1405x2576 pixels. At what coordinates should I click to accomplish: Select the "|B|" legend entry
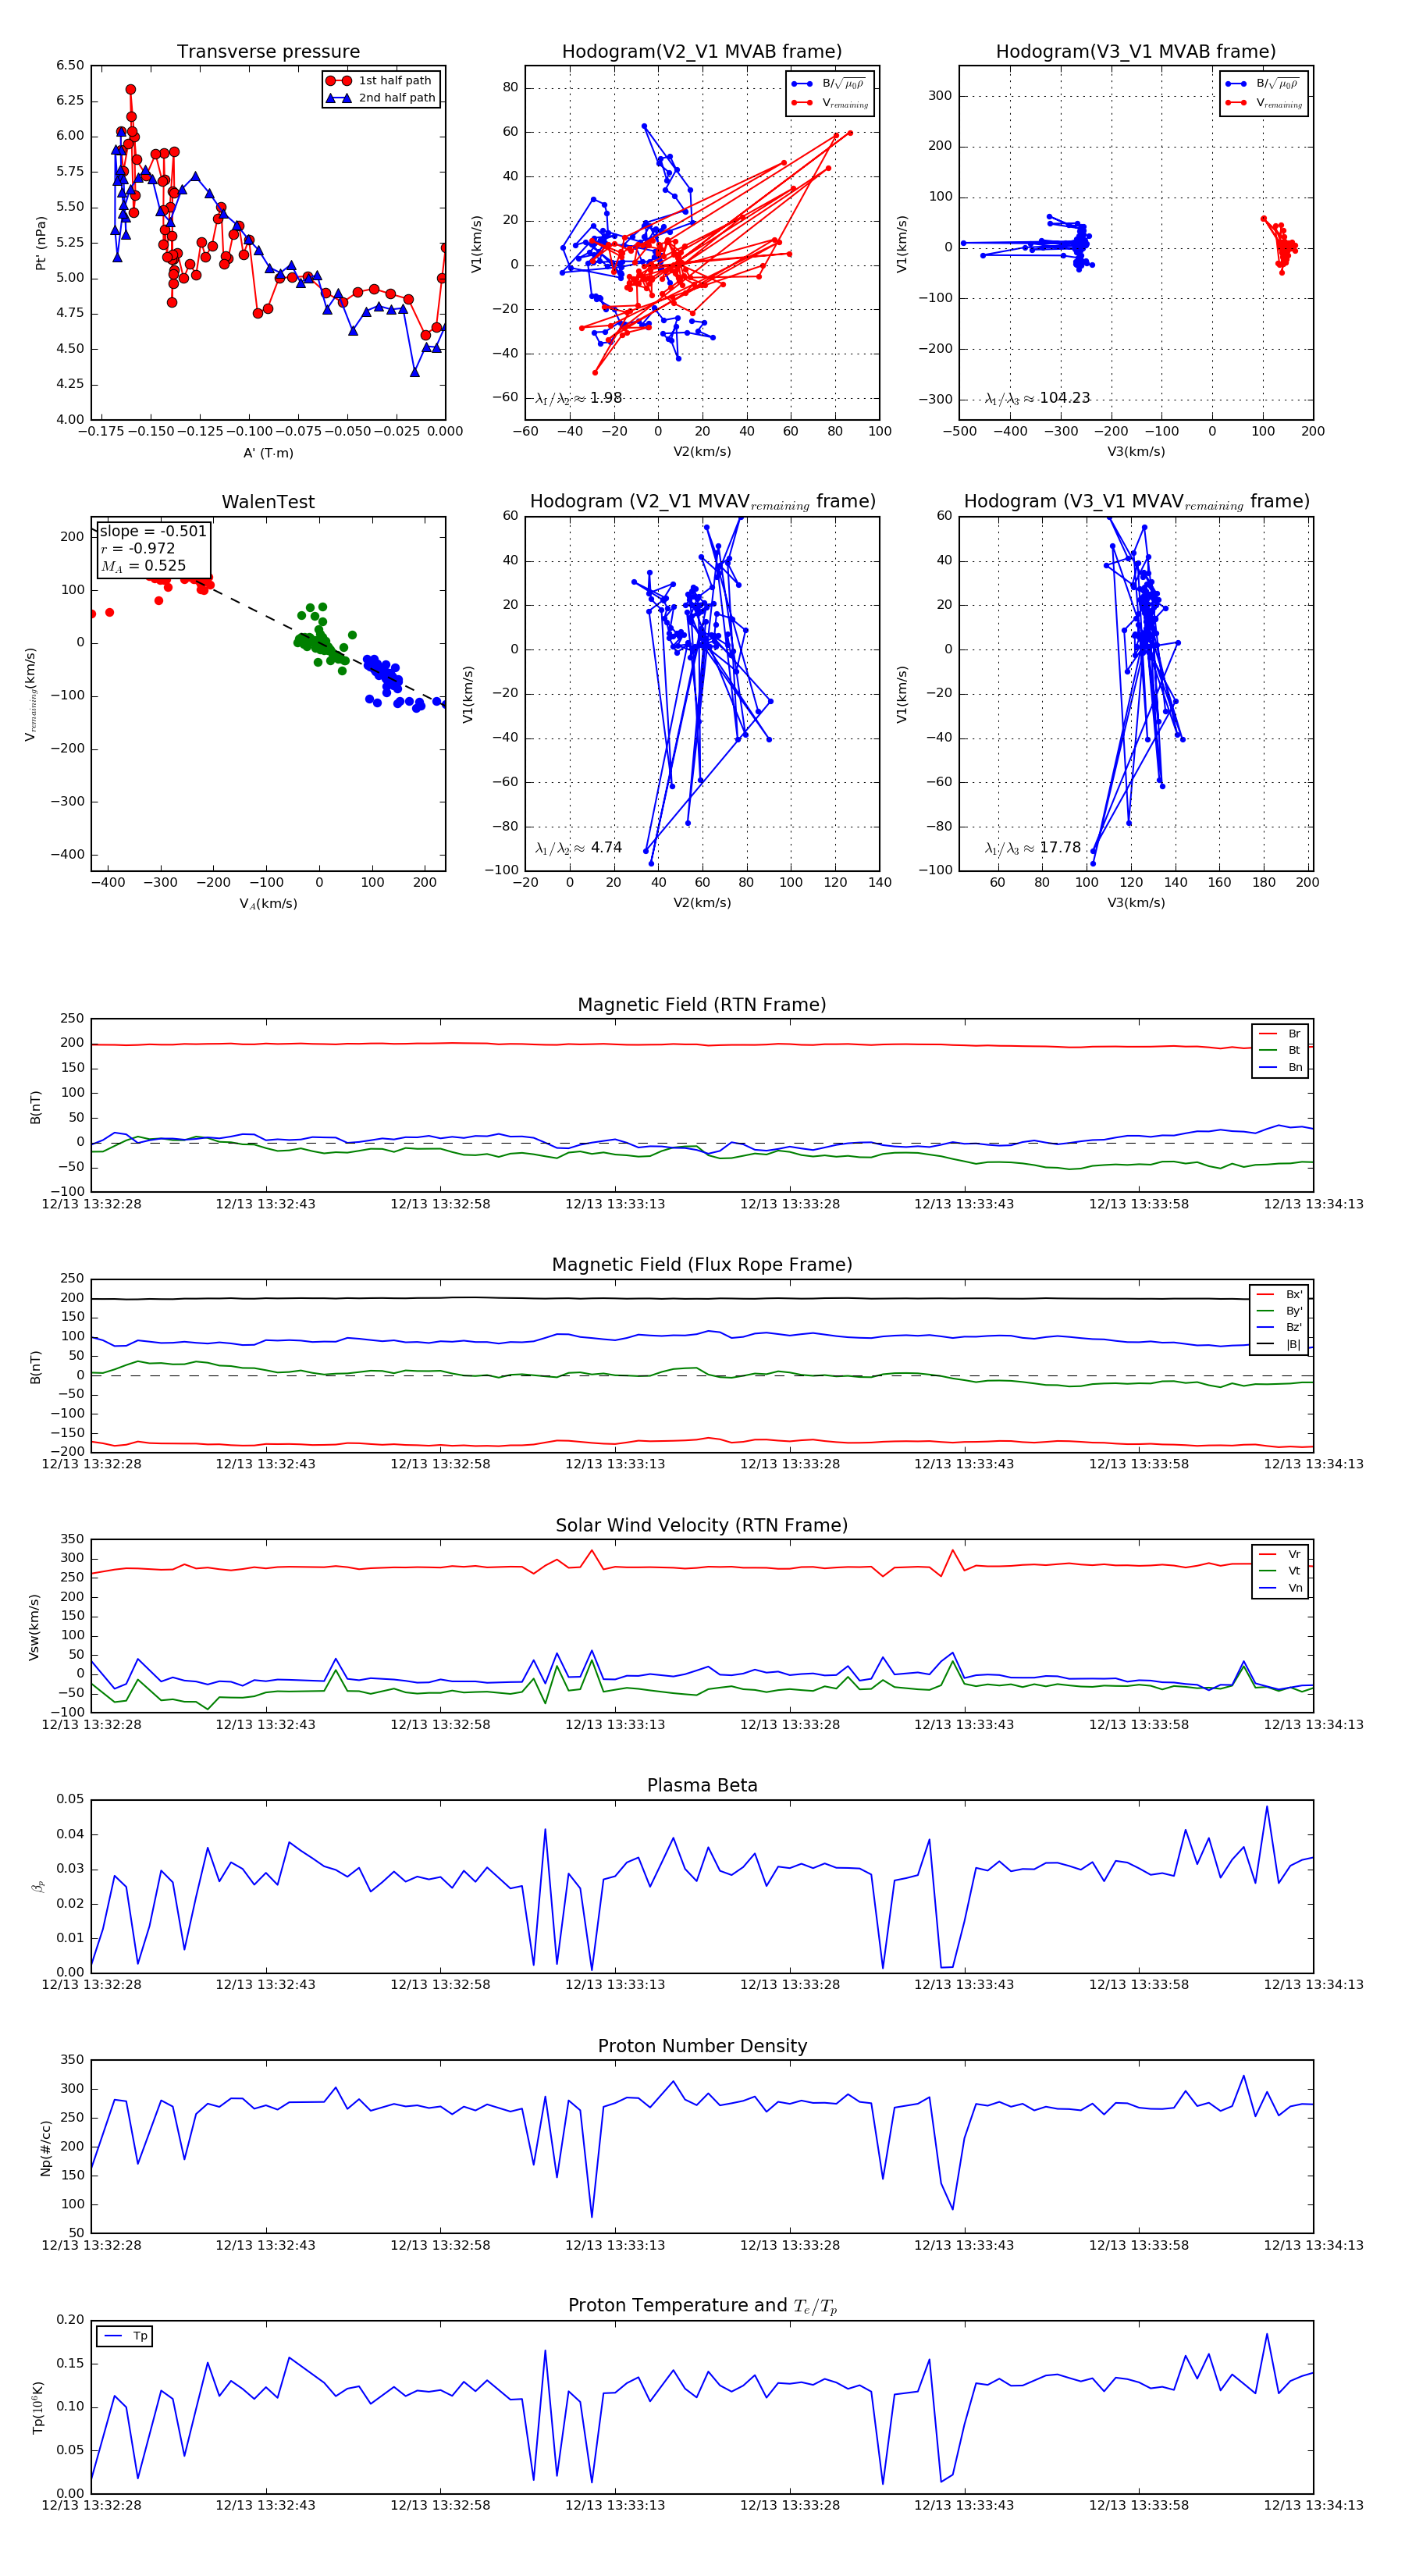pyautogui.click(x=1279, y=1345)
